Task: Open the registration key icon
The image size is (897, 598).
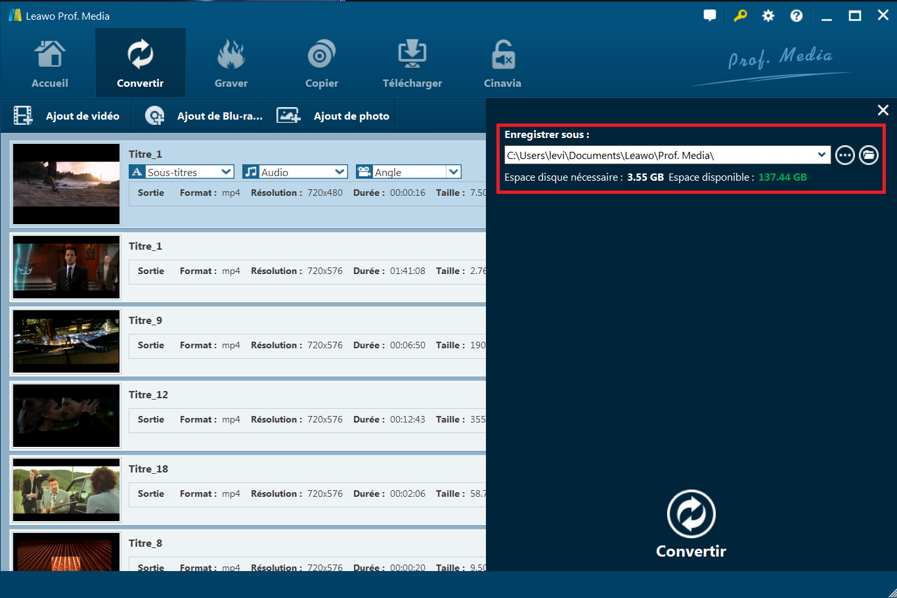Action: [740, 16]
